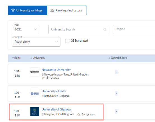Click the QS Stars star icon under Newcastle
This screenshot has width=155, height=122.
coord(43,78)
